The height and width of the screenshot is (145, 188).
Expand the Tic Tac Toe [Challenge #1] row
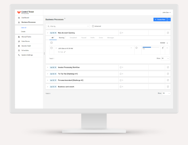point(48,74)
